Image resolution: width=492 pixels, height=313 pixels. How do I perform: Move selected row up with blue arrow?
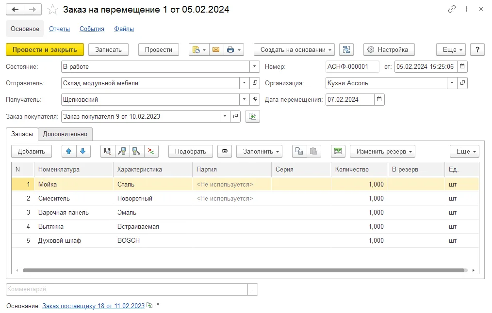(69, 151)
